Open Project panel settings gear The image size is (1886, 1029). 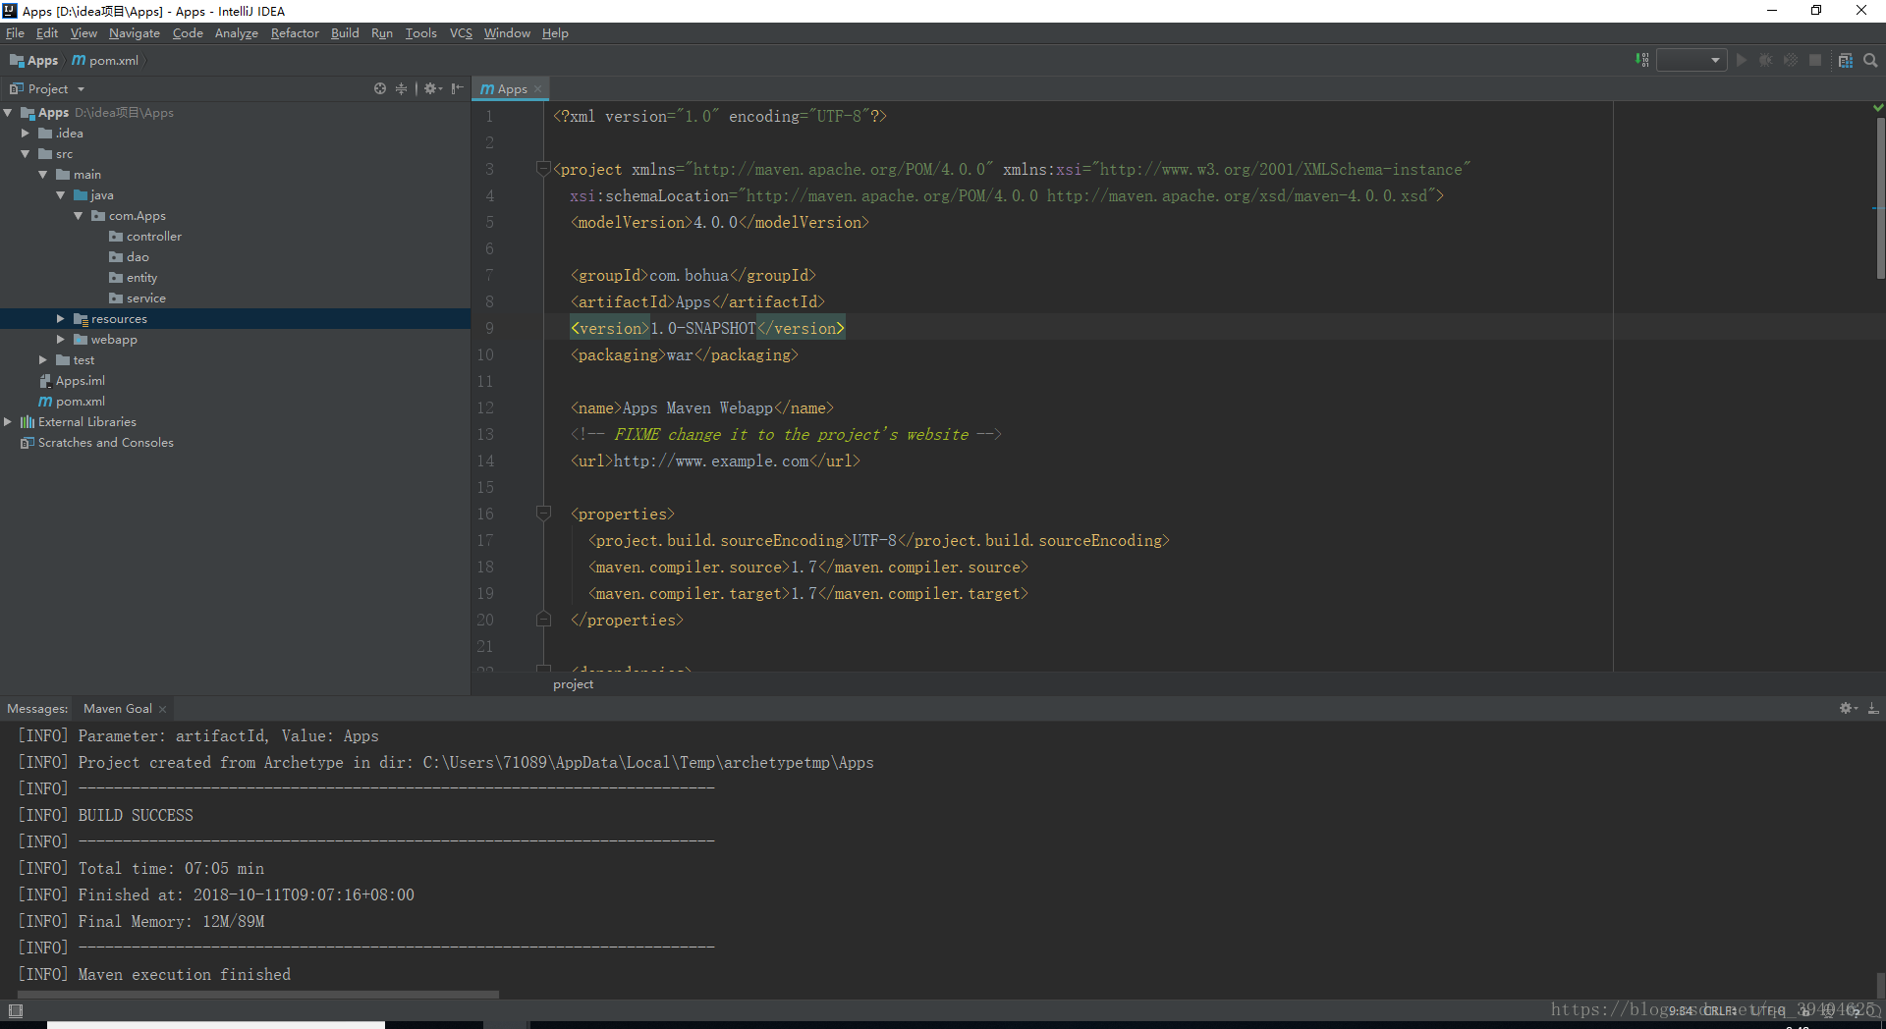[432, 88]
